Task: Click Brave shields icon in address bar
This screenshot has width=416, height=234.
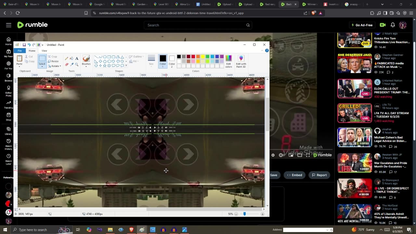Action: point(313,13)
